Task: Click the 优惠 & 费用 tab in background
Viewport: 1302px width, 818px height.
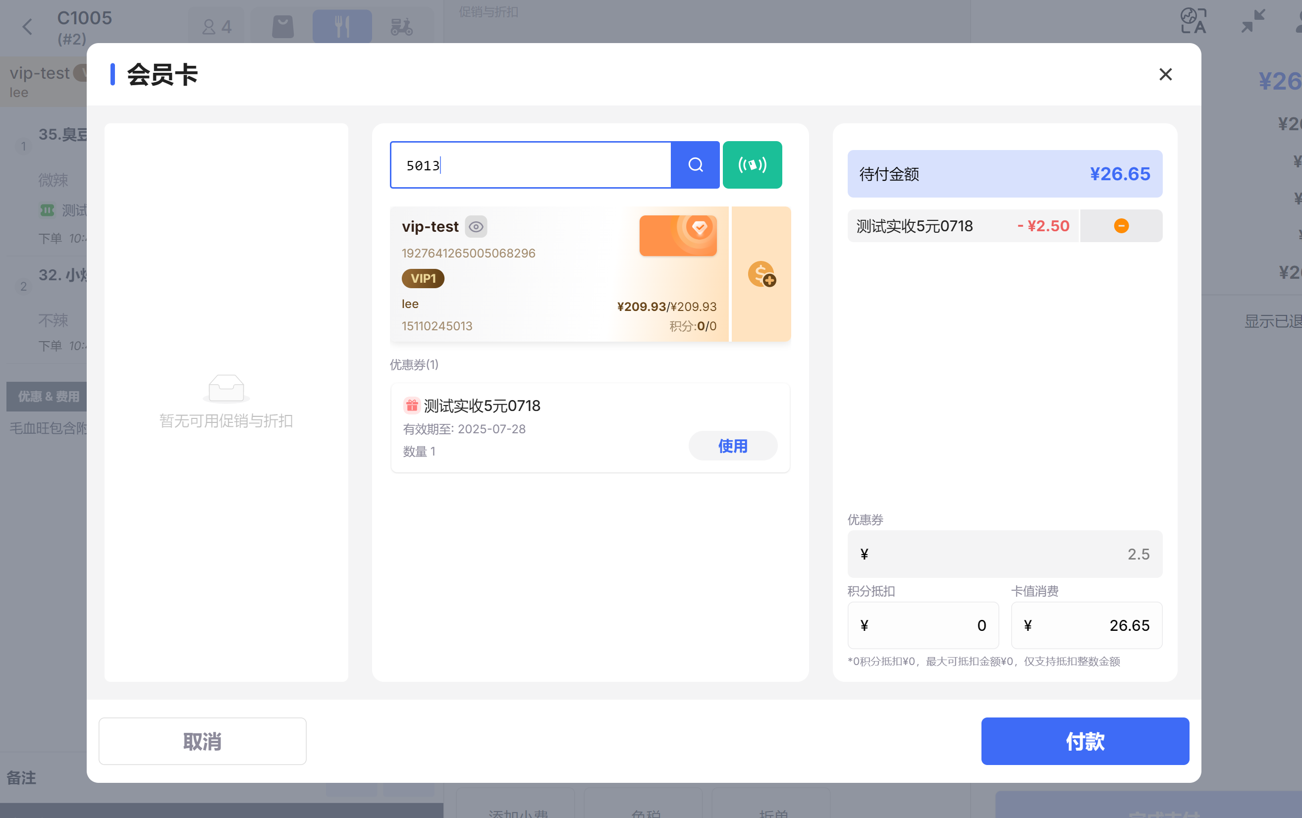Action: tap(48, 397)
